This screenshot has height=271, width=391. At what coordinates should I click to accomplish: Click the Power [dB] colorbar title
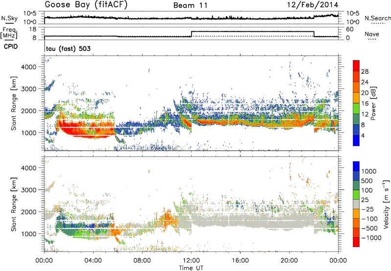373,103
